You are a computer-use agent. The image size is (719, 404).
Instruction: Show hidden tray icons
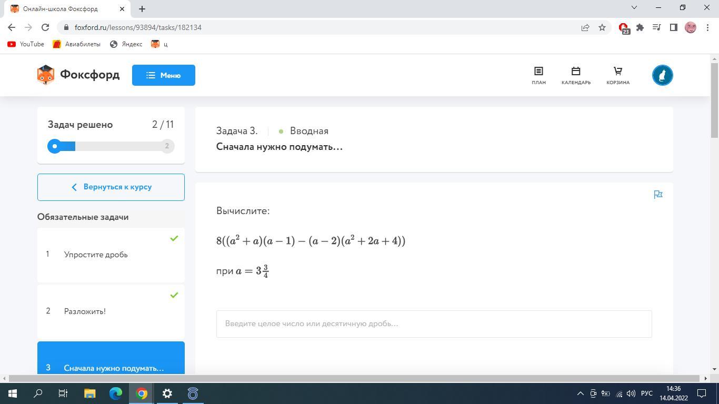[581, 393]
